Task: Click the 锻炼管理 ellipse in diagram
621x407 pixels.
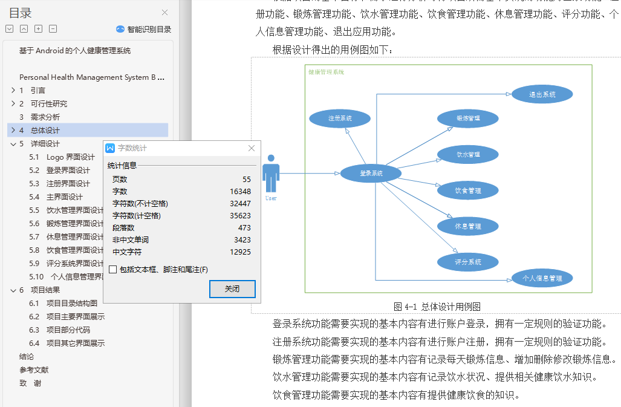Action: (468, 119)
